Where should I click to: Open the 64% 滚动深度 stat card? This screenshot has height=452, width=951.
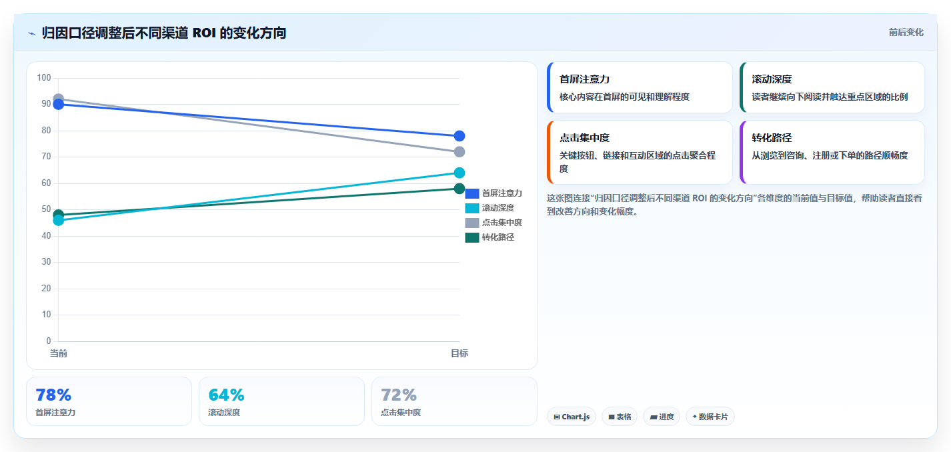tap(281, 401)
